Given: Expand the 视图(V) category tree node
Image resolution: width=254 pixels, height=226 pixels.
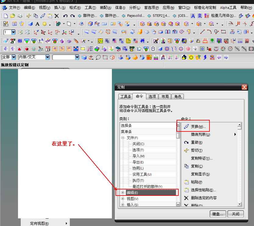Looking at the screenshot, I should point(123,199).
